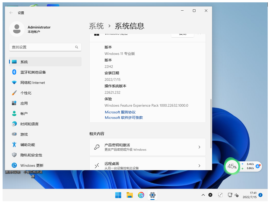Click the key icon of product activation
This screenshot has height=203, width=269.
point(97,147)
